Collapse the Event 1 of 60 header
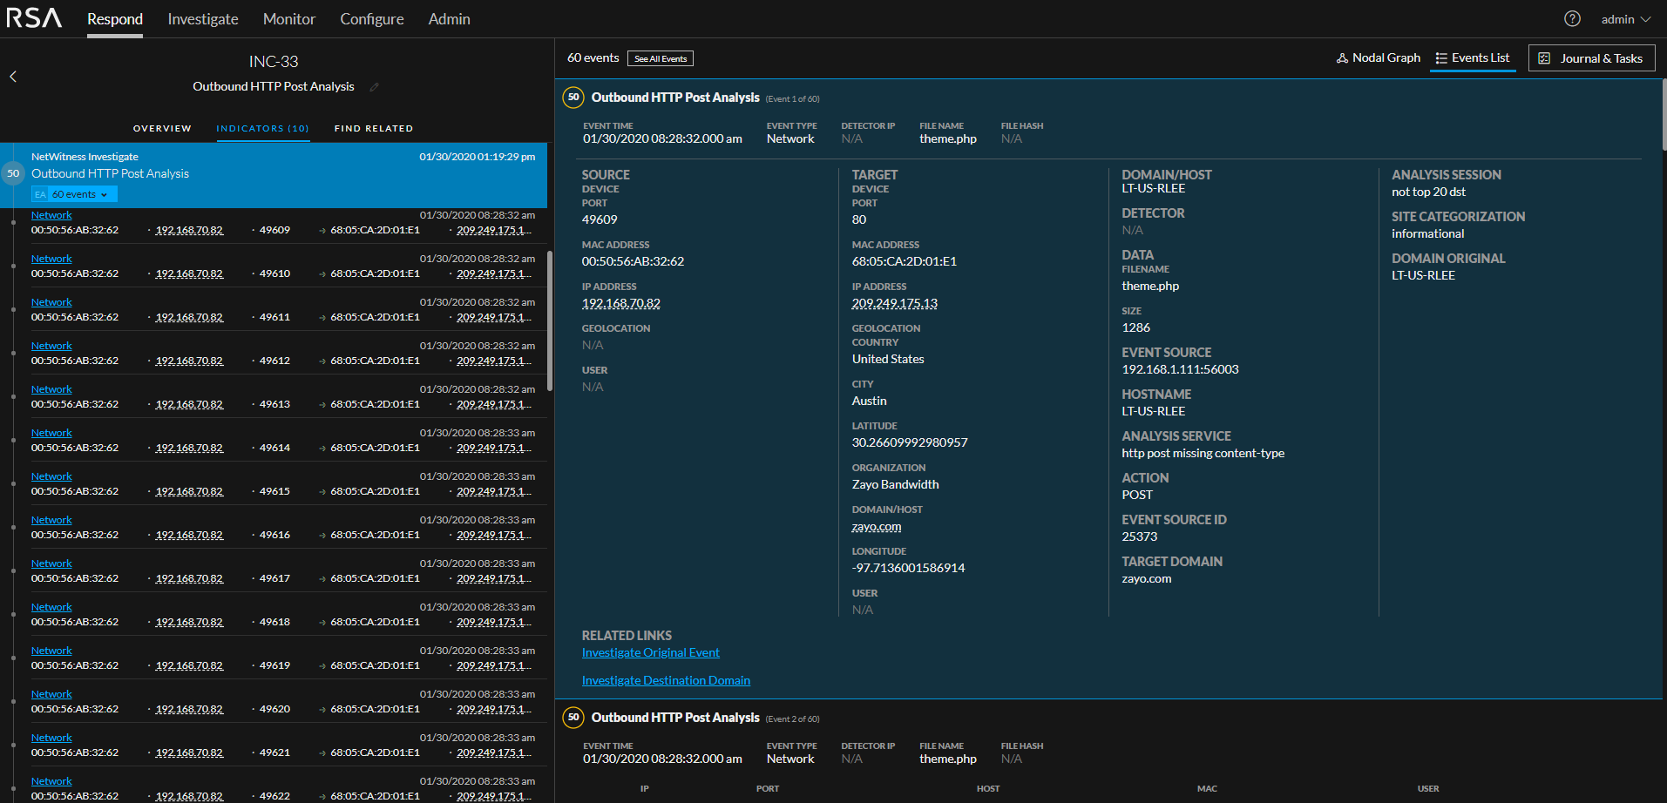The width and height of the screenshot is (1667, 803). click(675, 98)
